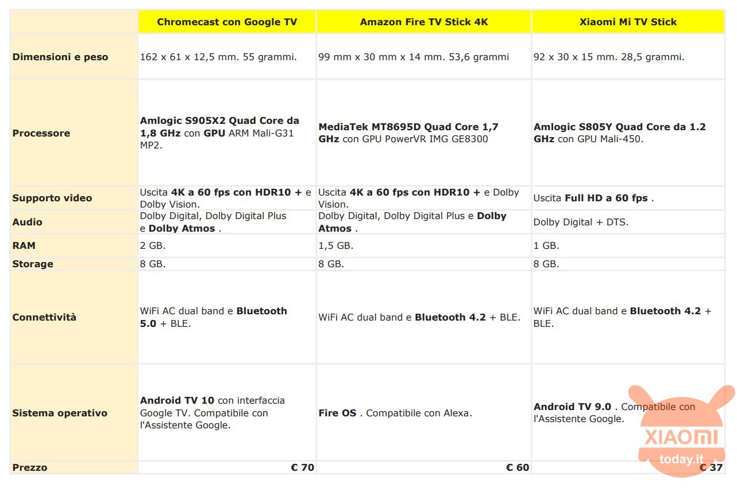Viewport: 737px width, 488px height.
Task: Click the 'Supporto video' row label
Action: 74,198
